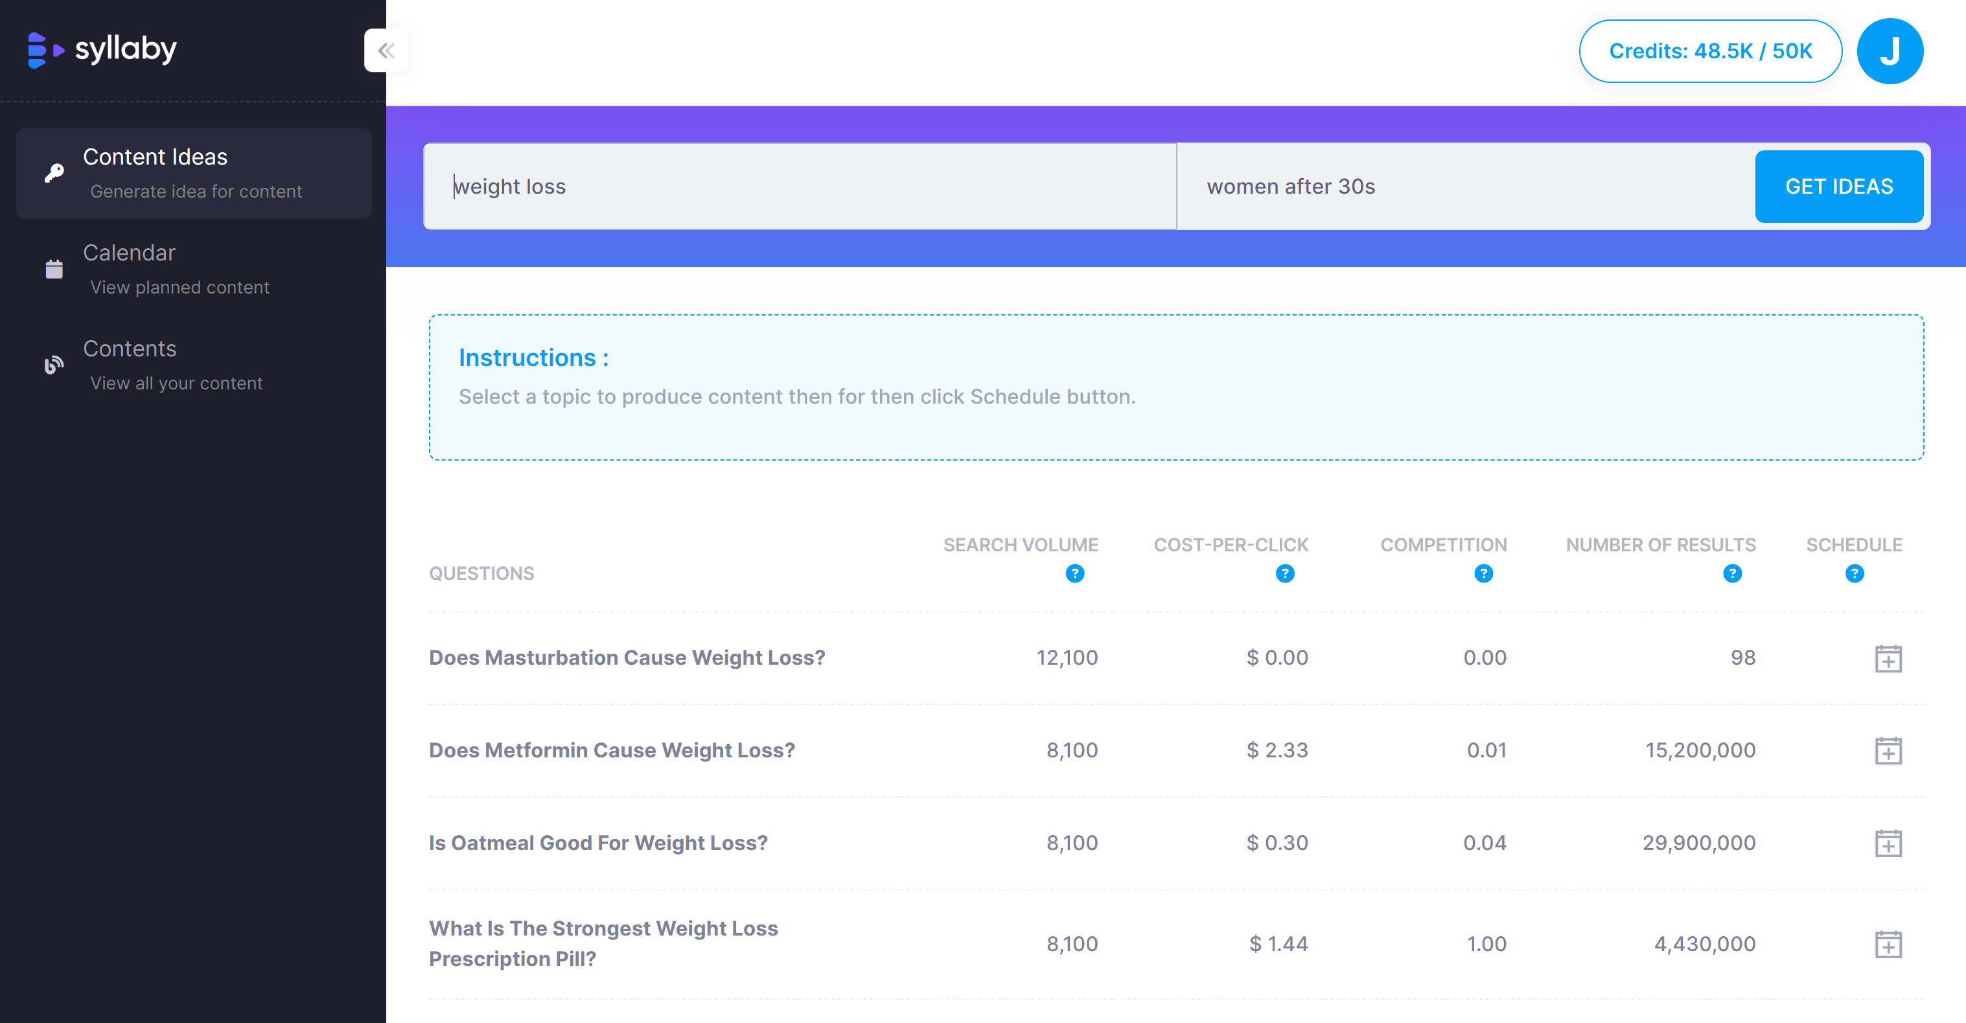
Task: Click Search Volume info icon
Action: (x=1074, y=572)
